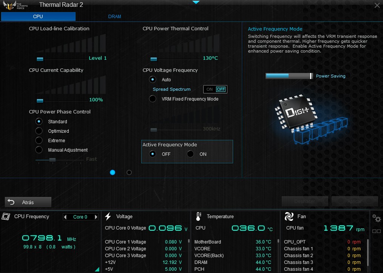Open the DRAM tab
This screenshot has height=273, width=383.
click(x=114, y=16)
